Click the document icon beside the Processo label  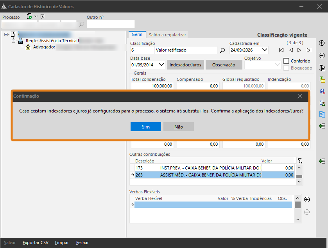tap(29, 16)
